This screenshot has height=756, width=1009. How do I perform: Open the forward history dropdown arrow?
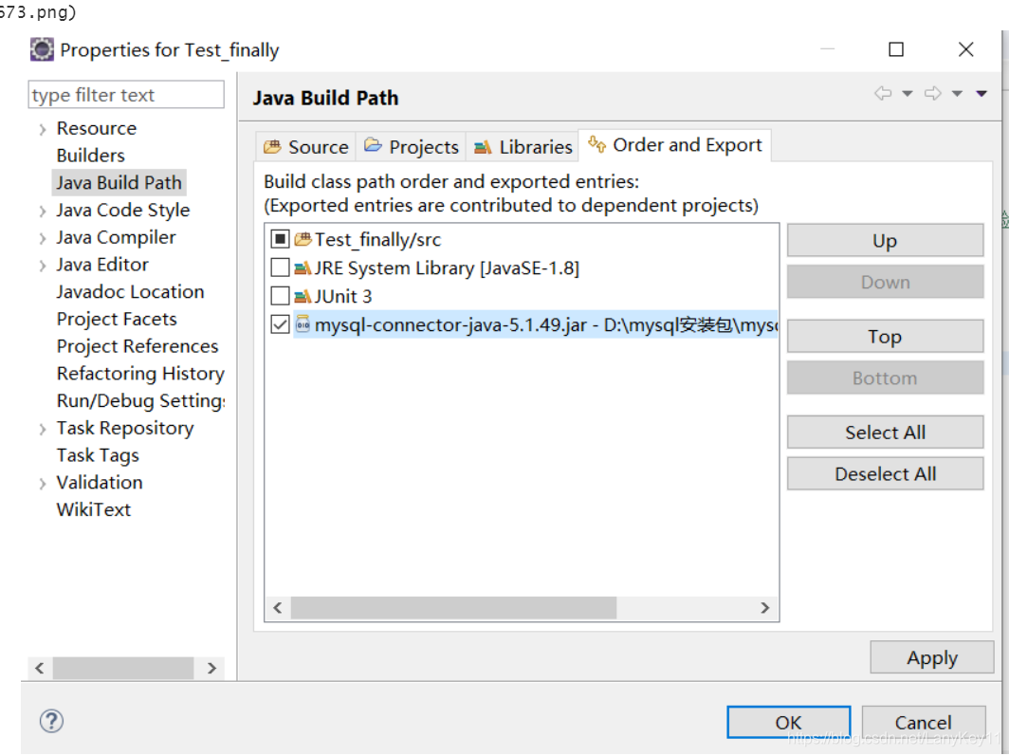click(x=958, y=94)
